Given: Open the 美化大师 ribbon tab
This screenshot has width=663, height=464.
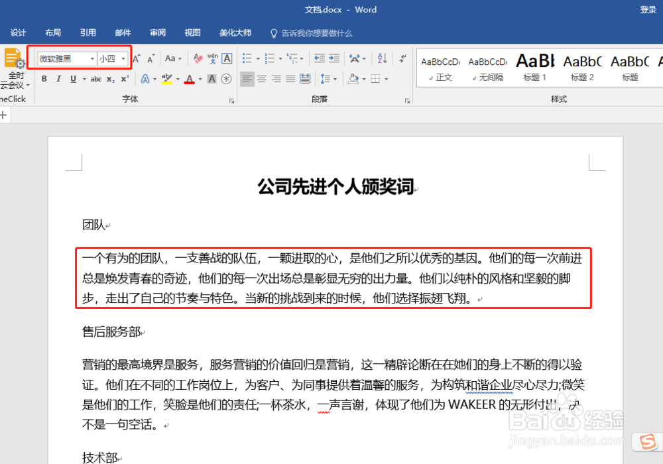Looking at the screenshot, I should (x=236, y=32).
